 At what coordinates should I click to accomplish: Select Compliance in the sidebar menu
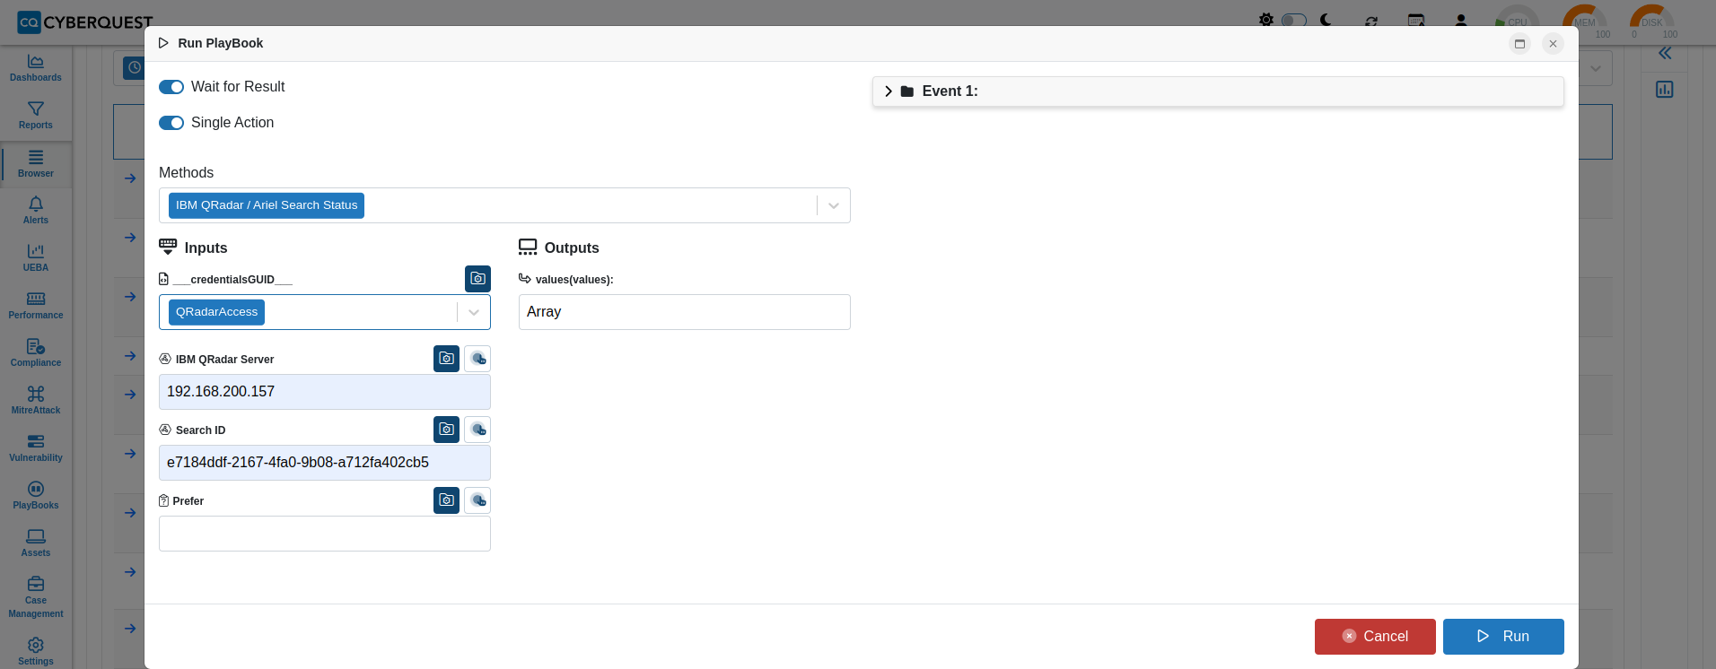point(36,353)
